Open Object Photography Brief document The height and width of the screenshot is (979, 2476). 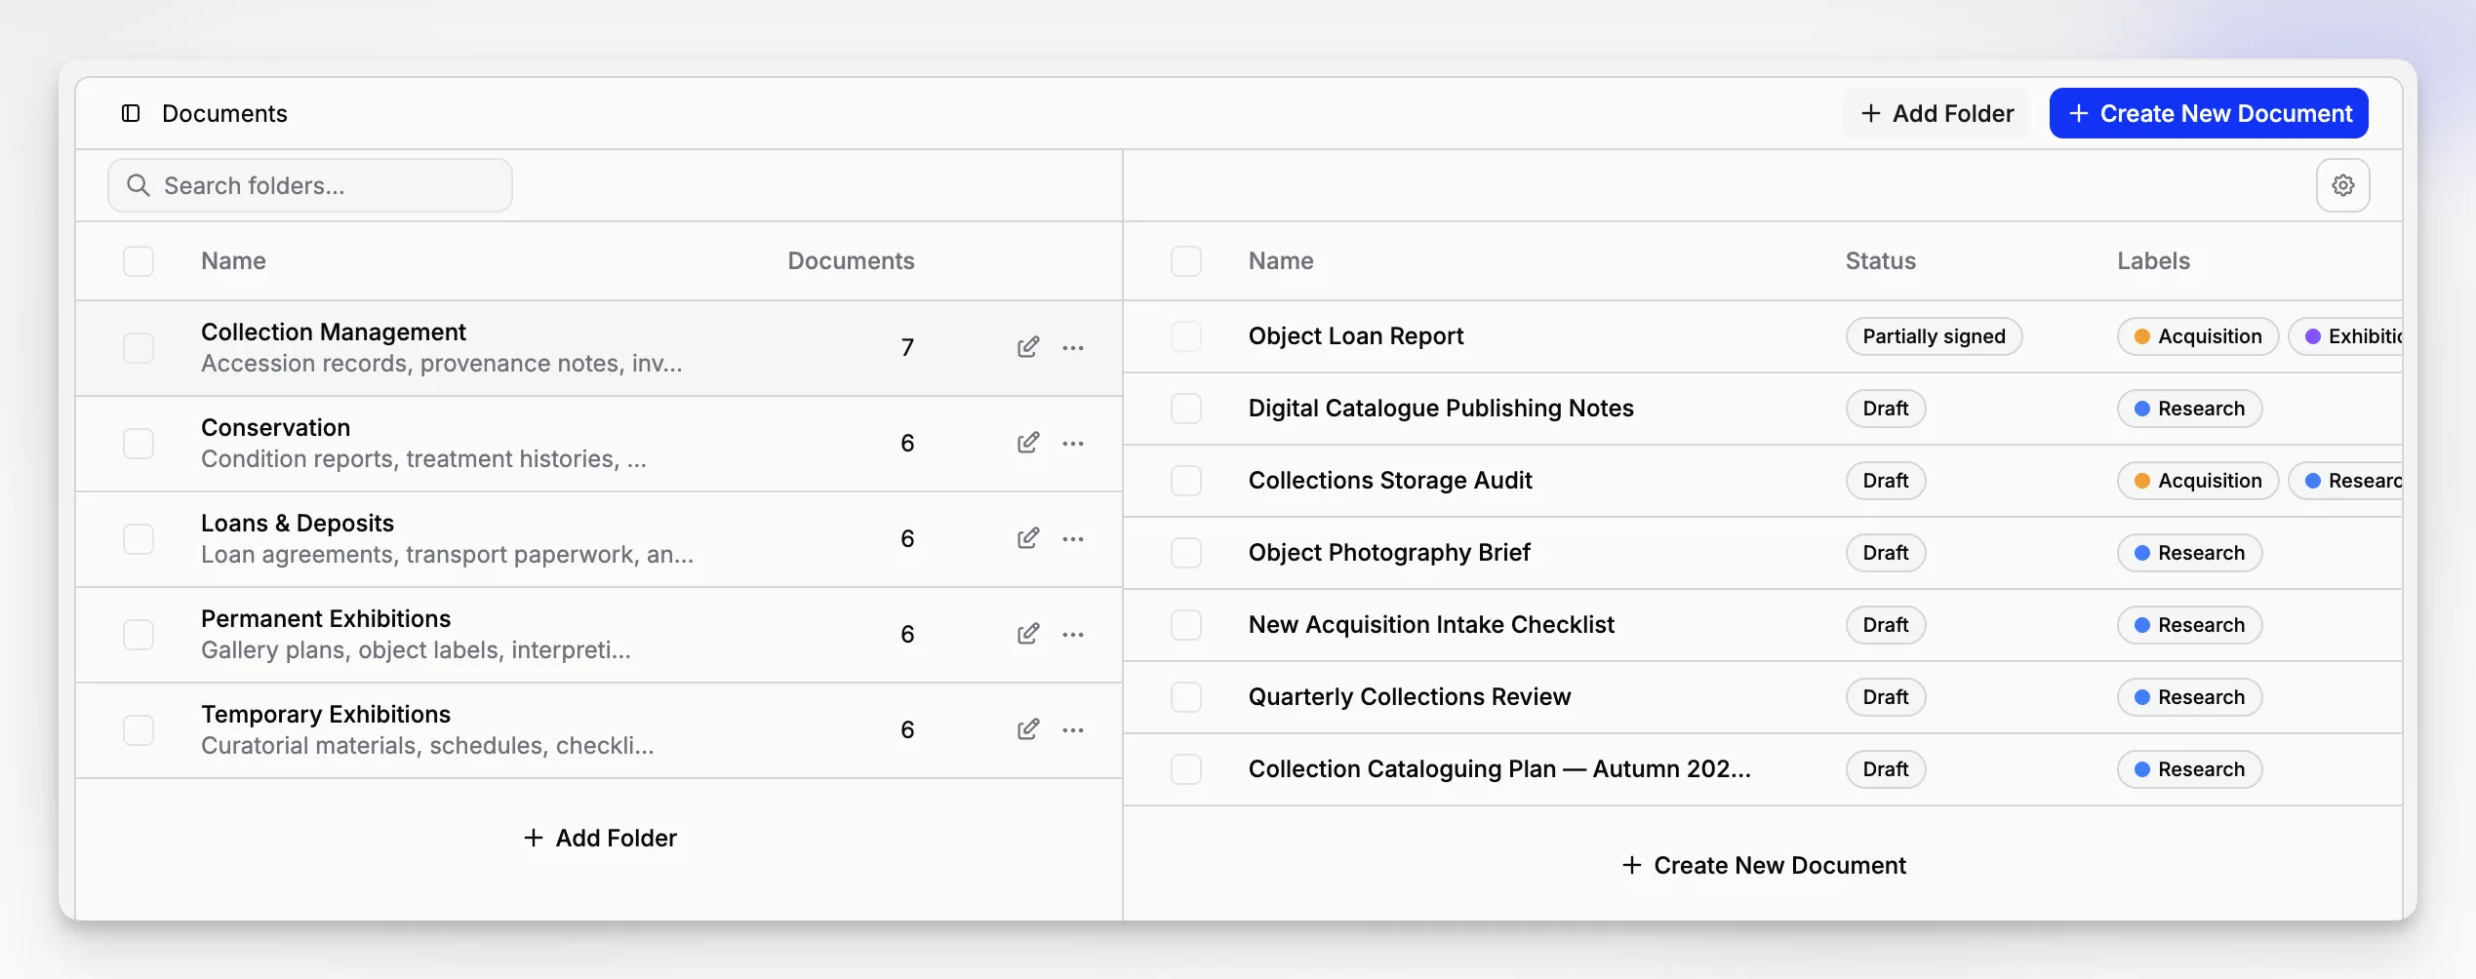pos(1389,553)
